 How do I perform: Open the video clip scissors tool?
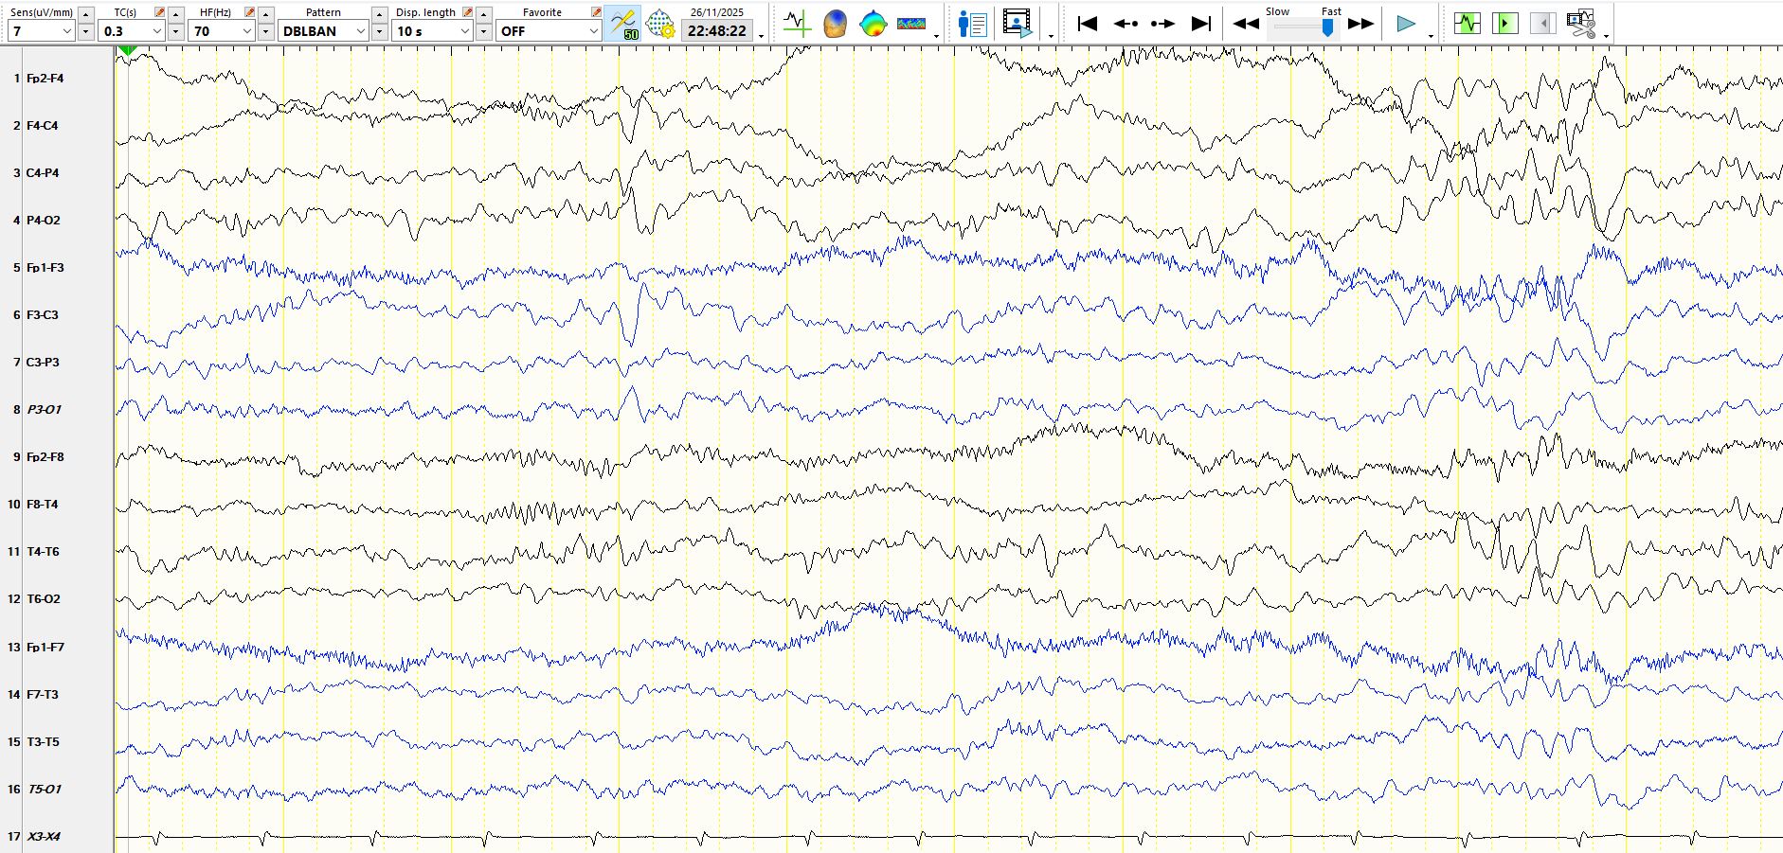tap(1581, 23)
